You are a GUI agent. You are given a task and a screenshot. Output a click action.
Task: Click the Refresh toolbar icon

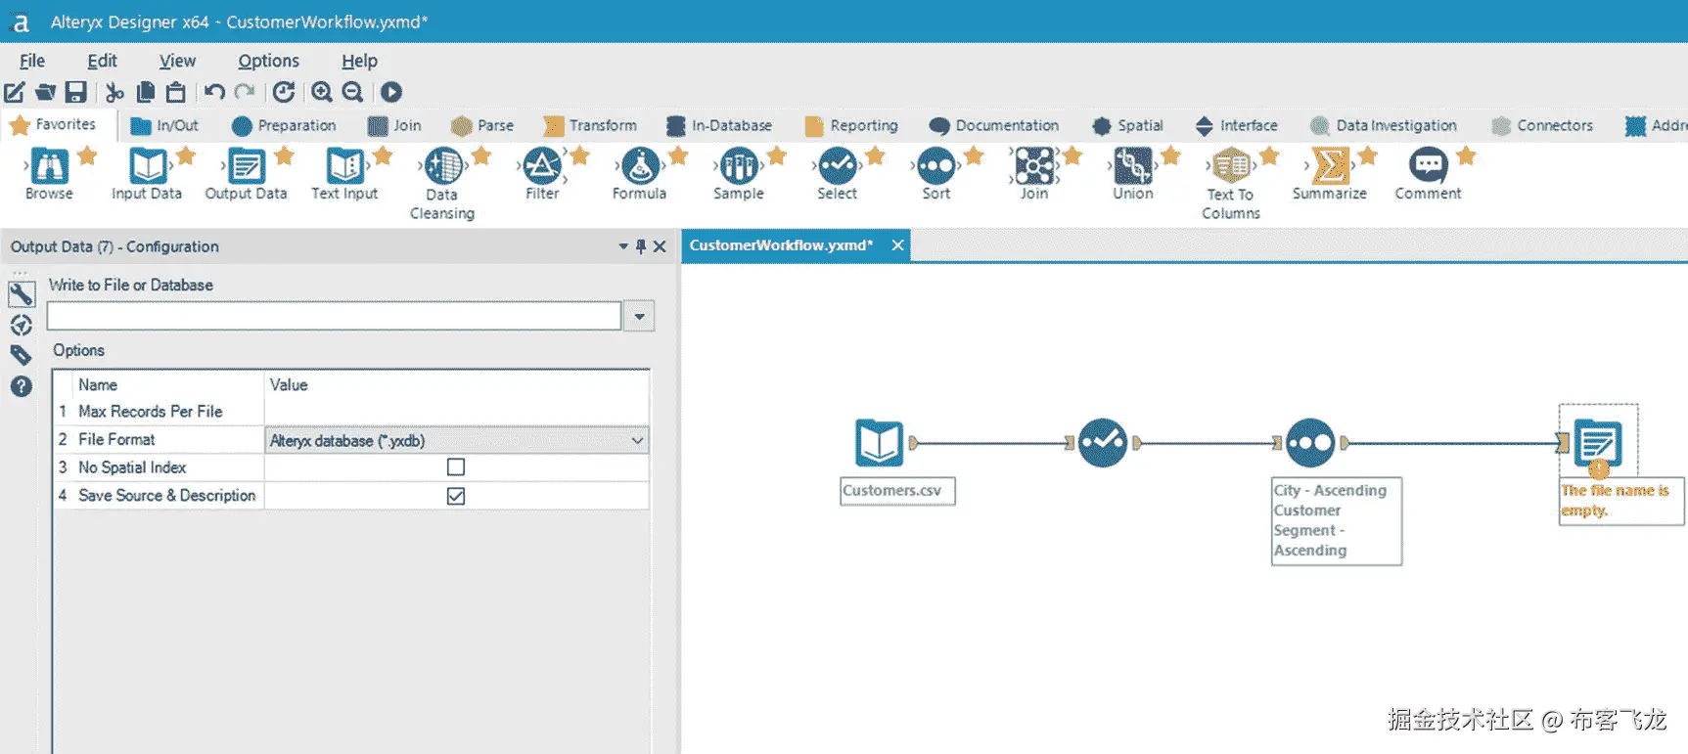coord(284,92)
